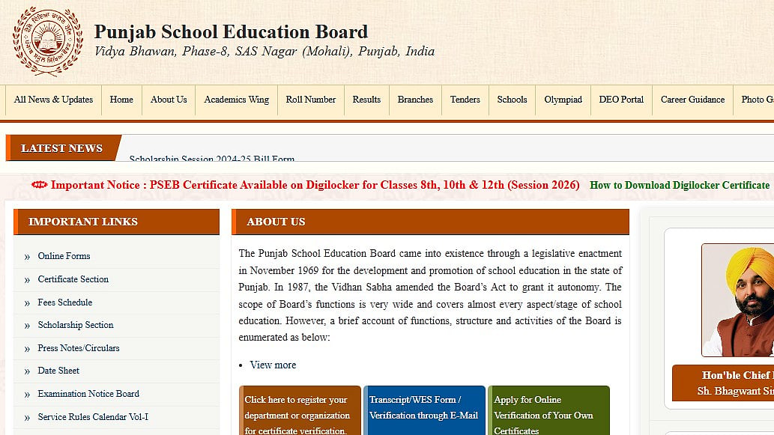Viewport: 774px width, 435px height.
Task: Click the Chief Minister portrait photo
Action: pyautogui.click(x=737, y=300)
